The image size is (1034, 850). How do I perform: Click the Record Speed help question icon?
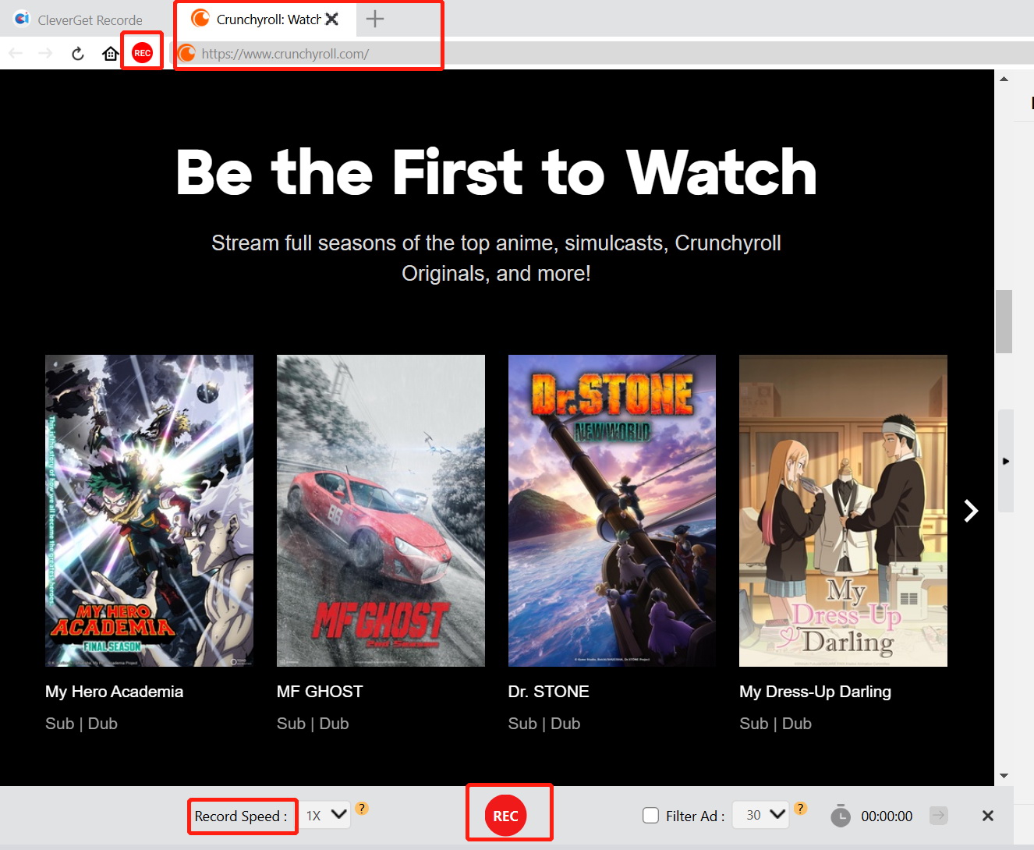point(362,808)
